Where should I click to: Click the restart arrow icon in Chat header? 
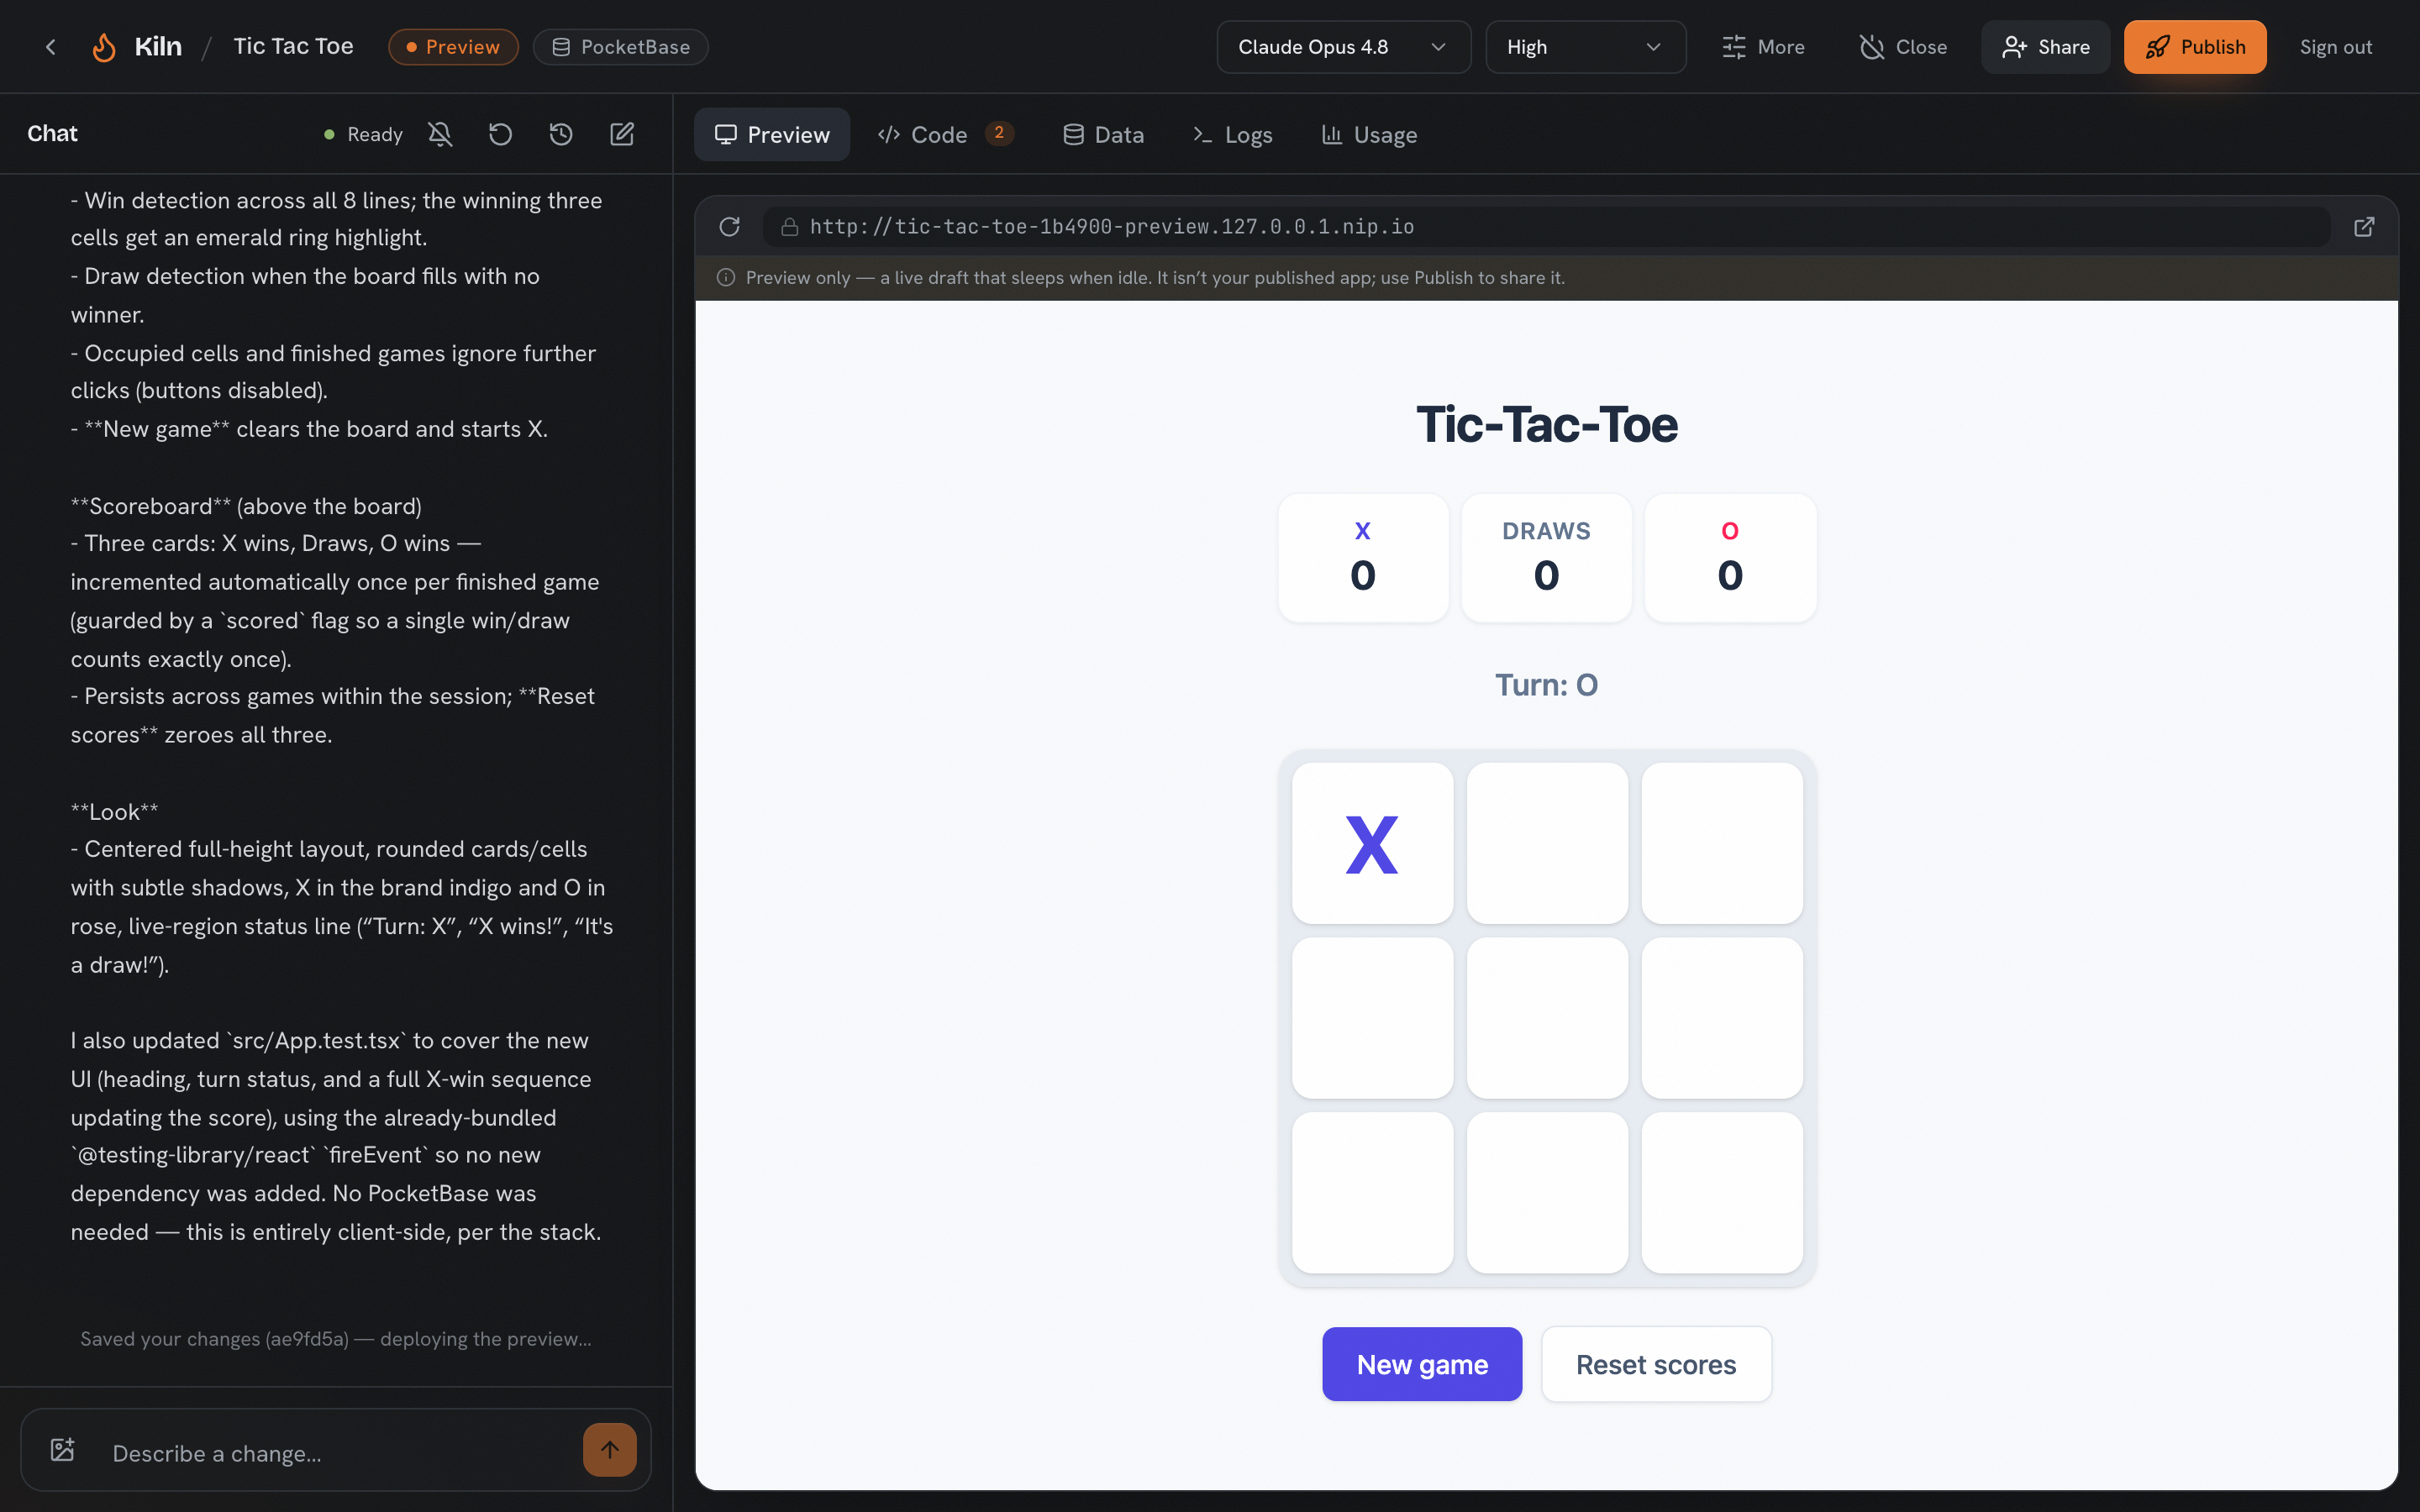[x=500, y=134]
